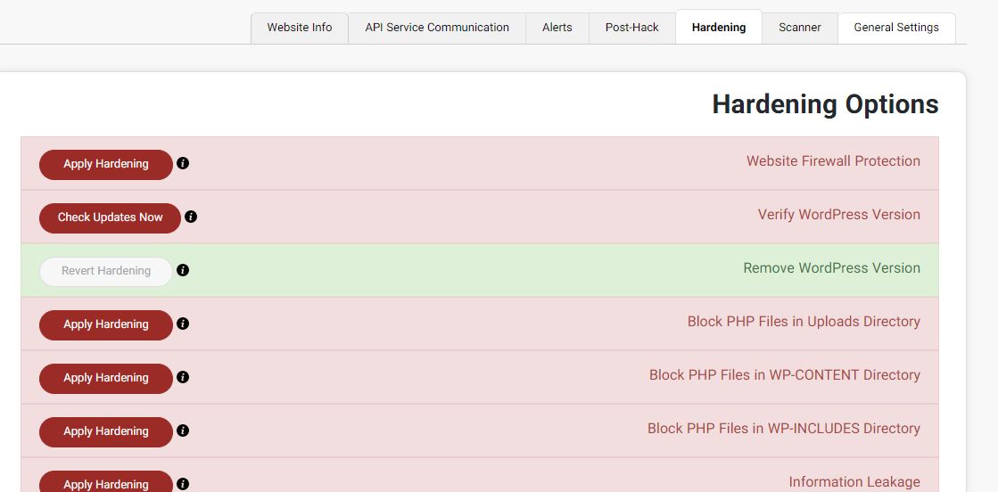998x492 pixels.
Task: Click the Check Updates Now button
Action: click(110, 217)
